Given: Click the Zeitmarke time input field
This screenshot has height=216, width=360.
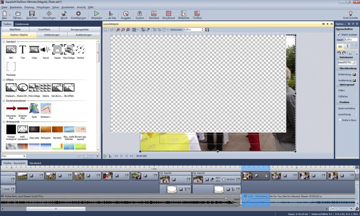Looking at the screenshot, I should click(192, 30).
